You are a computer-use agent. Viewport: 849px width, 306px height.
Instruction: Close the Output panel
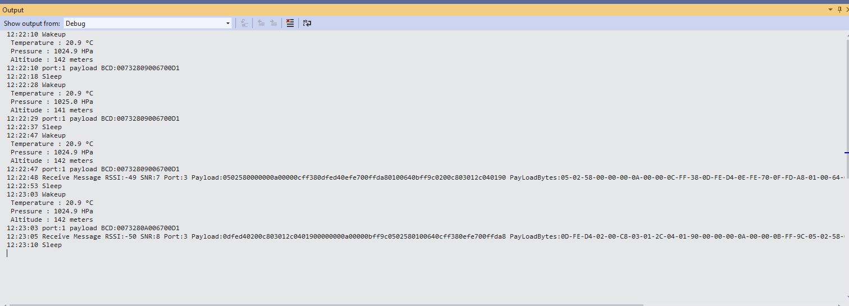pyautogui.click(x=847, y=10)
